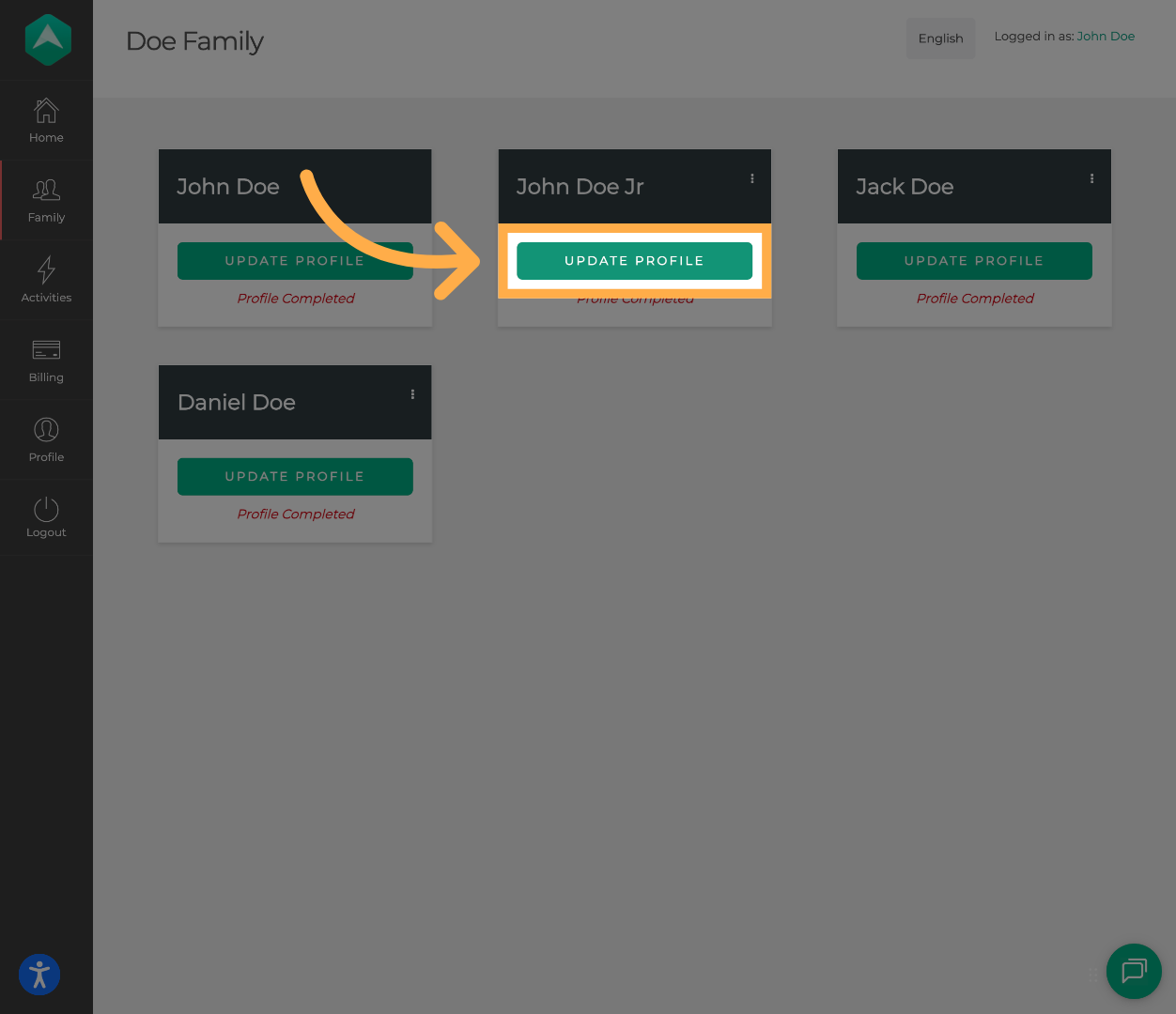Switch the language using the English selector
This screenshot has height=1014, width=1176.
(x=940, y=38)
